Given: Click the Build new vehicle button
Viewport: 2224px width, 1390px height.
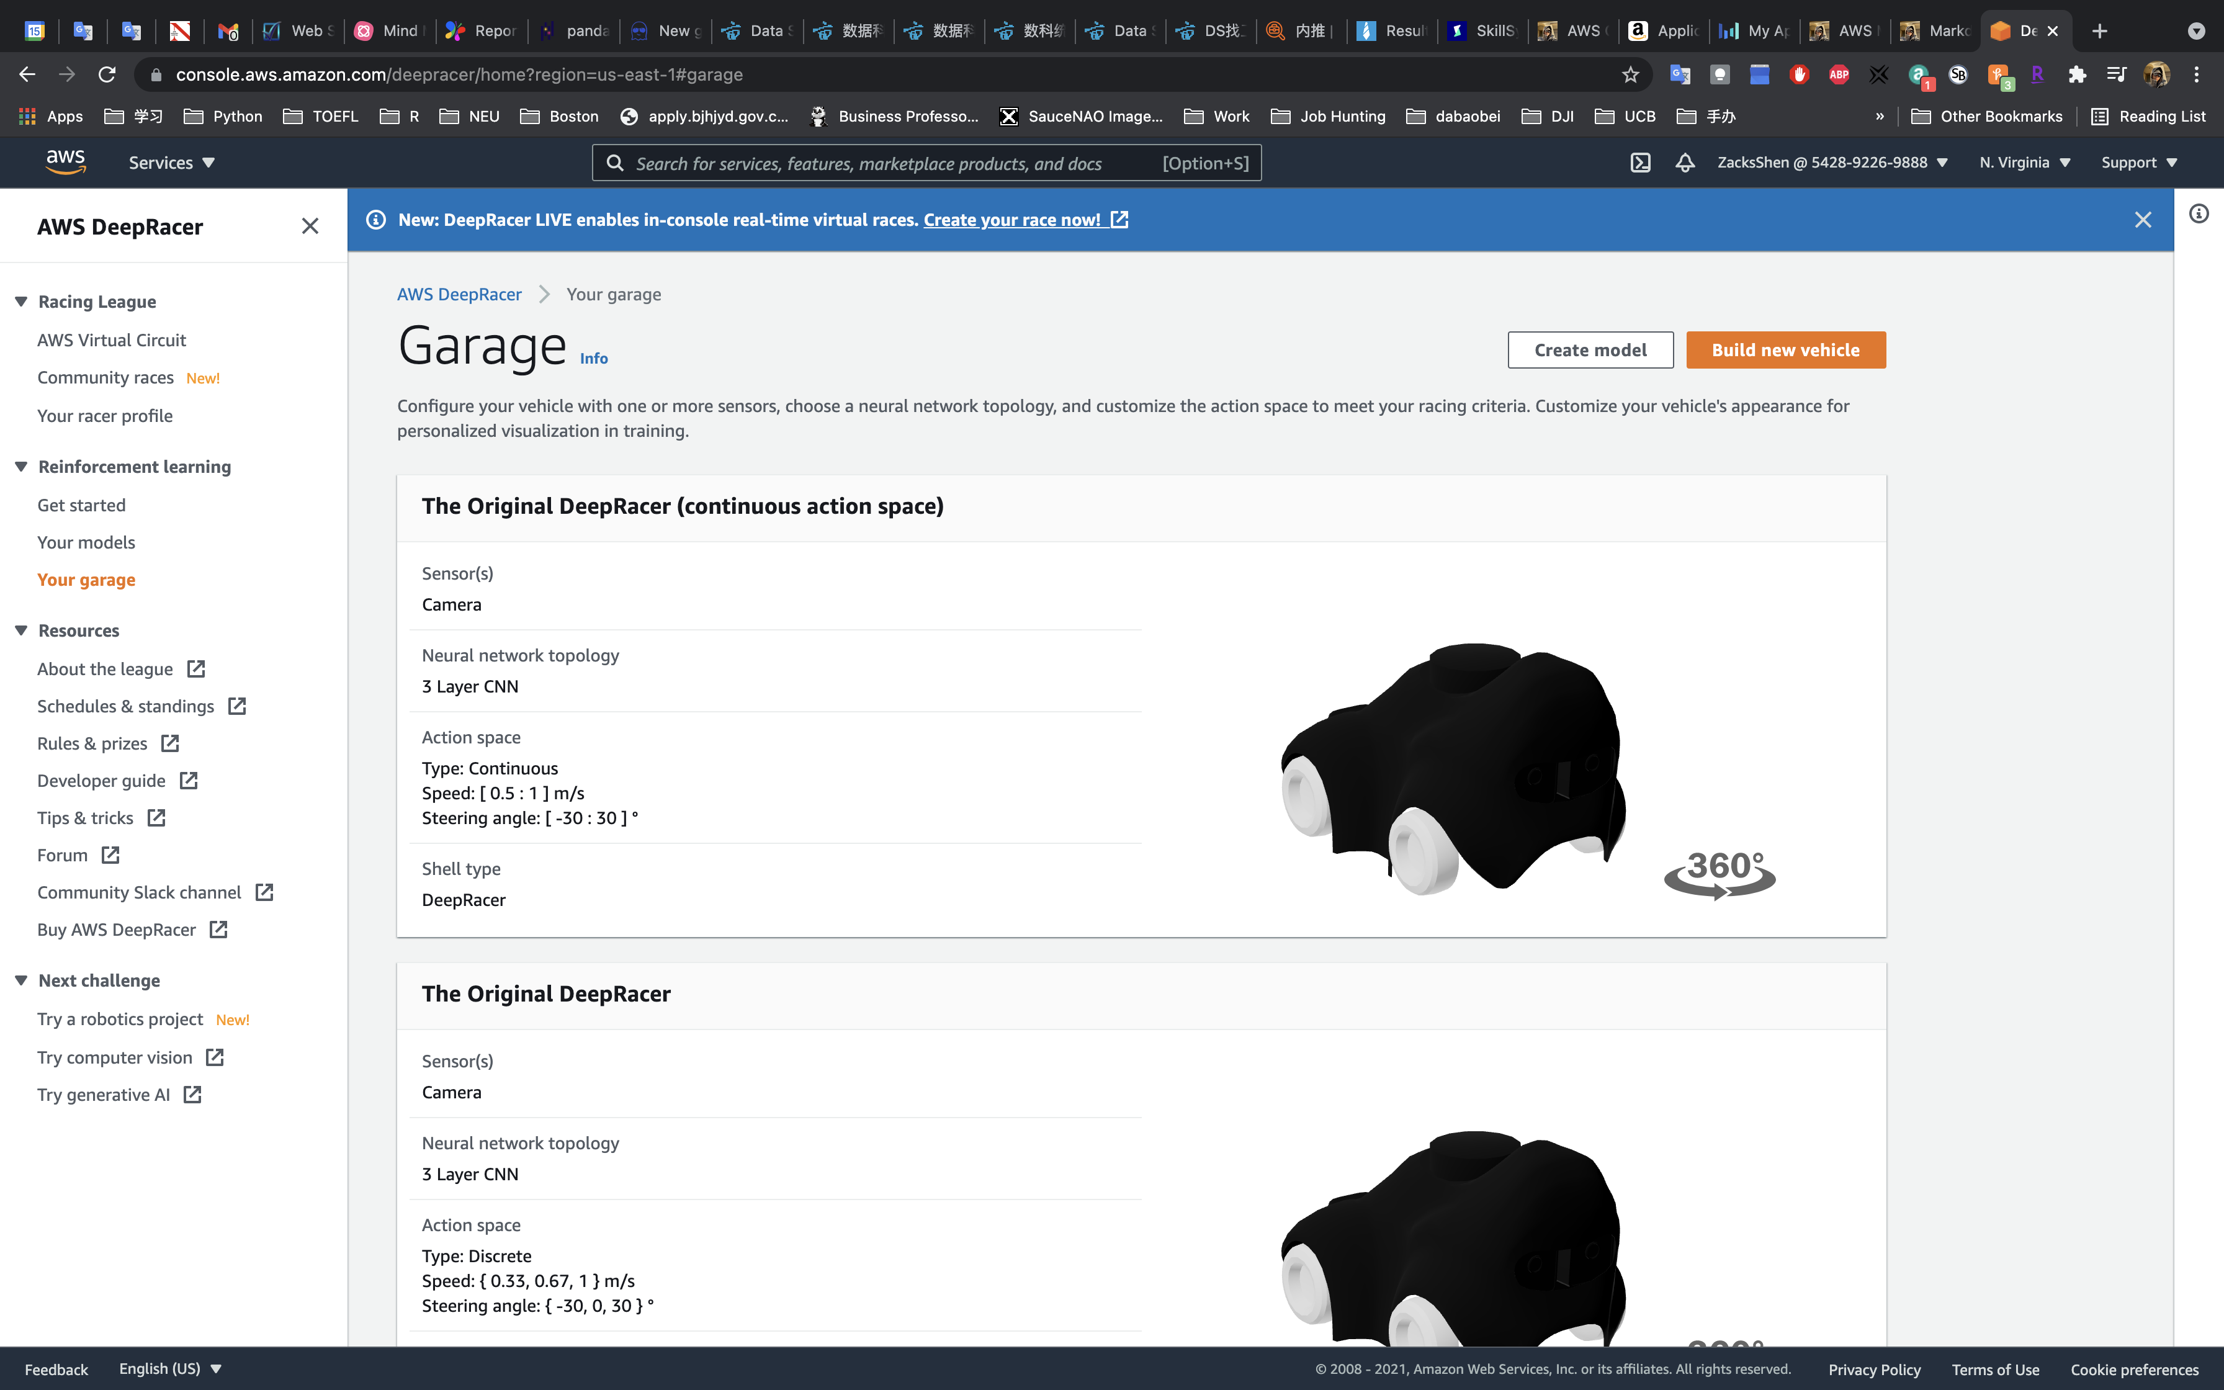Looking at the screenshot, I should pos(1785,350).
